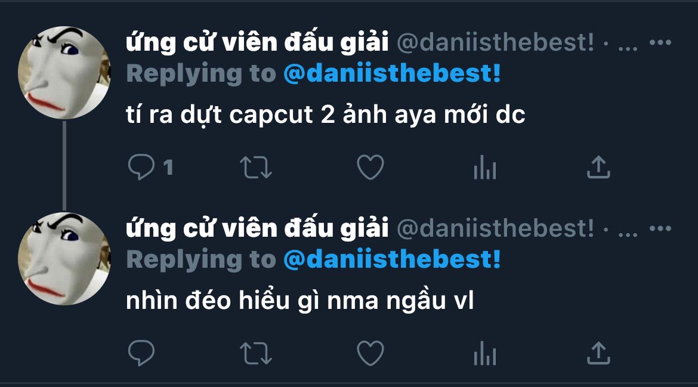View analytics of the capcut tweet

[x=485, y=167]
